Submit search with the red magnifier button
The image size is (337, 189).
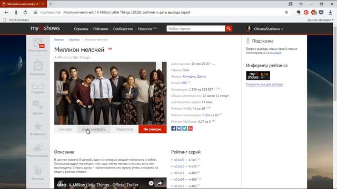tap(229, 28)
